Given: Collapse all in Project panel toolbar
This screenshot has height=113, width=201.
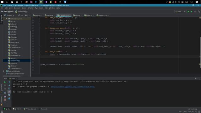Looking at the screenshot, I should (22, 15).
